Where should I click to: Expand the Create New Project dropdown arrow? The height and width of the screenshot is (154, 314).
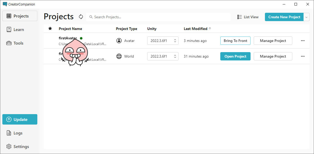click(306, 17)
